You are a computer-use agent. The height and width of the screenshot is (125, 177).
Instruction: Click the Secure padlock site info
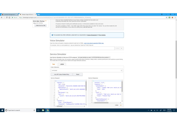coord(15,17)
